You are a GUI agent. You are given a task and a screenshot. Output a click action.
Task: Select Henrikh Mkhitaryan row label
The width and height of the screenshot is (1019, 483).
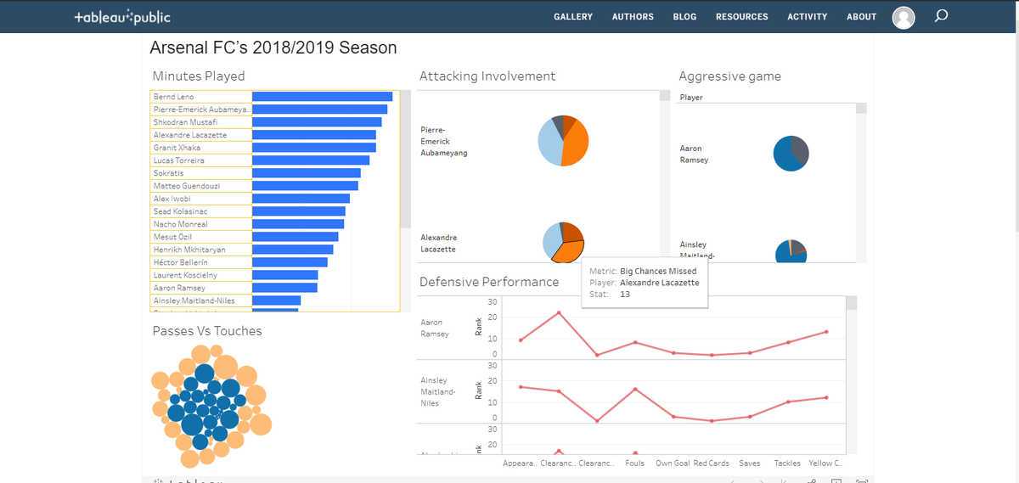pyautogui.click(x=201, y=250)
